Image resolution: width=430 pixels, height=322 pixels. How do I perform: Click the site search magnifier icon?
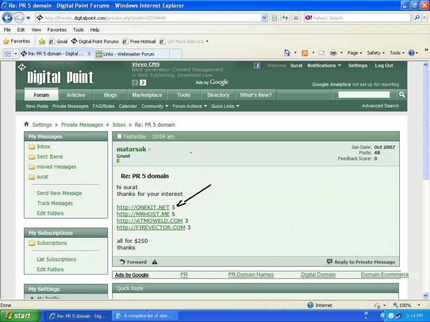[402, 95]
